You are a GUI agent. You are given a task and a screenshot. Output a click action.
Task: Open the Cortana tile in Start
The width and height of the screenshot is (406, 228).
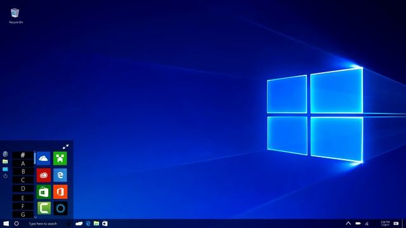[x=60, y=208]
